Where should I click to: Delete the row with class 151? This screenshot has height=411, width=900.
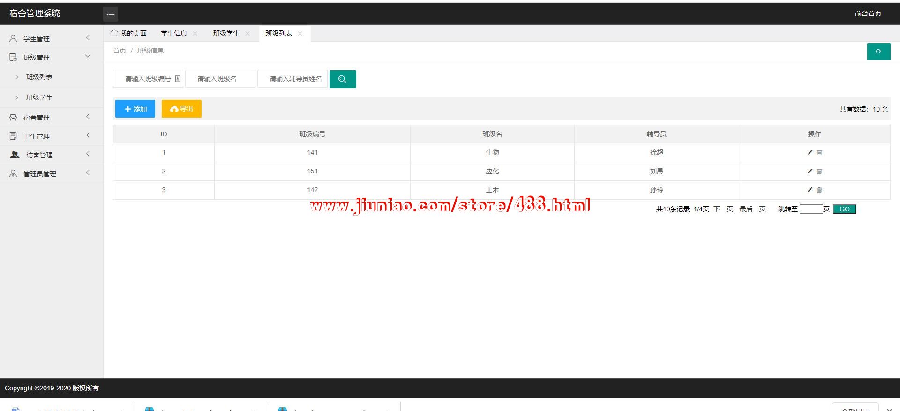point(819,171)
